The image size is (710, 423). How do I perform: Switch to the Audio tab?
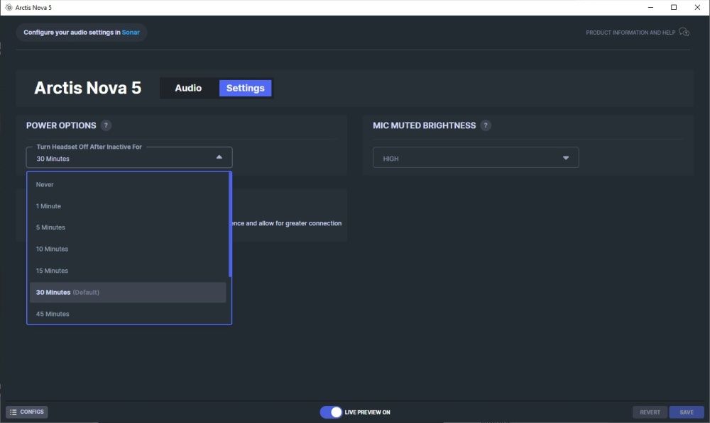point(188,88)
